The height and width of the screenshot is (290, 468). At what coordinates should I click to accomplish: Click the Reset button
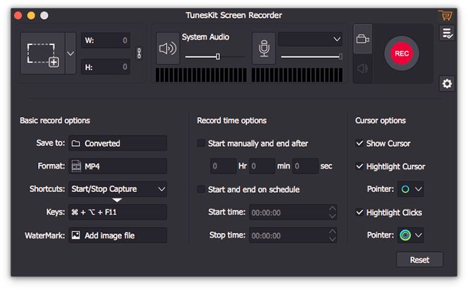pos(419,260)
